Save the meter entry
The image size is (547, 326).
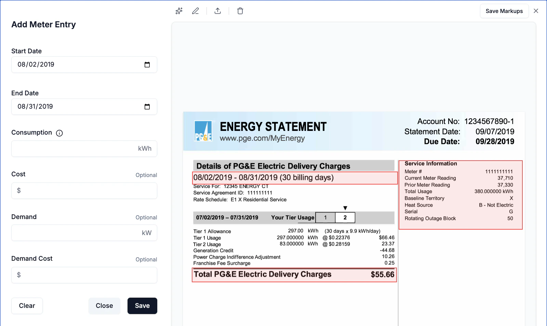tap(142, 306)
